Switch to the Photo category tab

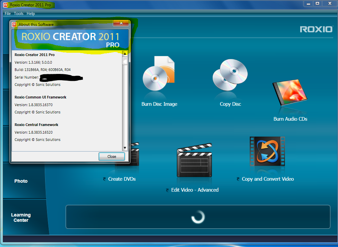[x=21, y=181]
